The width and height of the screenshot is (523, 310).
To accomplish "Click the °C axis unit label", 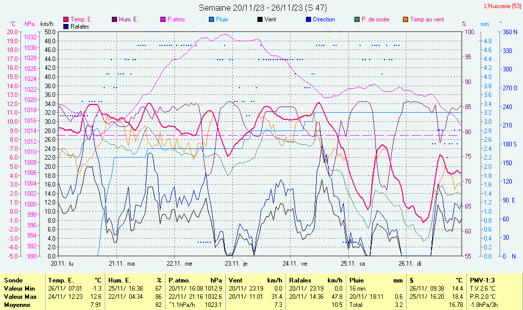I will coord(13,24).
